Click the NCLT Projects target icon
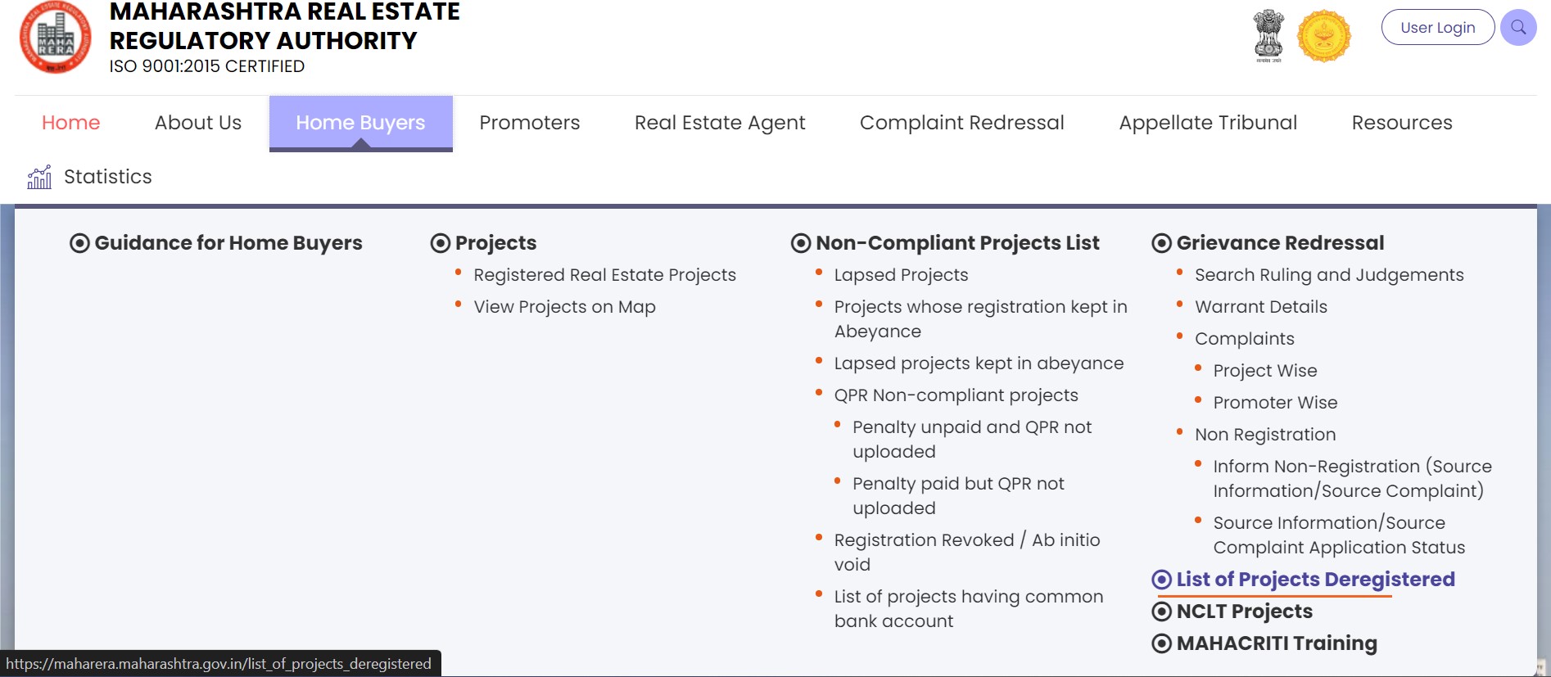Image resolution: width=1551 pixels, height=677 pixels. (1160, 611)
